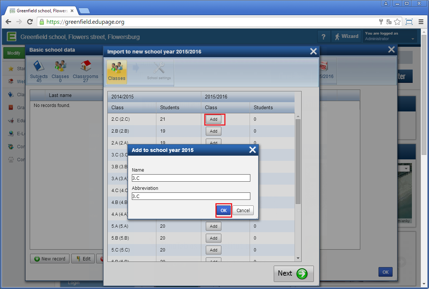Reload the page with the refresh icon
The height and width of the screenshot is (289, 429).
click(30, 22)
